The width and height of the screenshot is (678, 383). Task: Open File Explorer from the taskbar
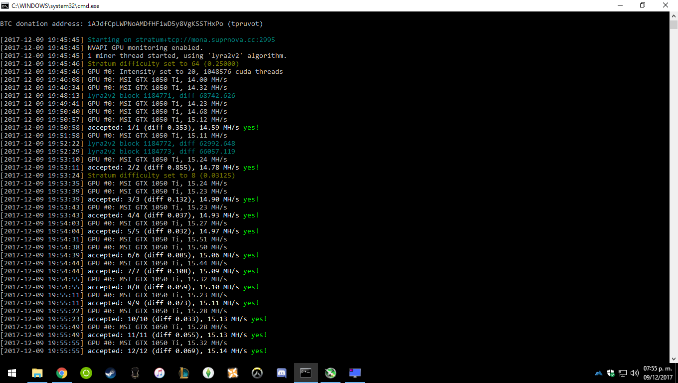[x=37, y=373]
